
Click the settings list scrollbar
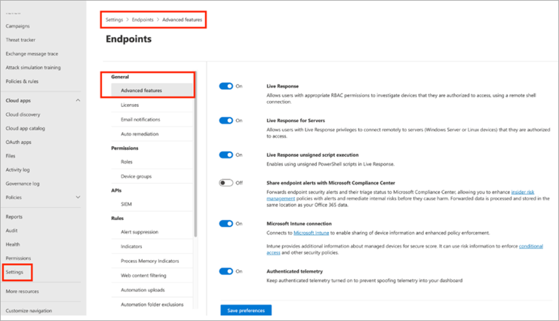(195, 151)
